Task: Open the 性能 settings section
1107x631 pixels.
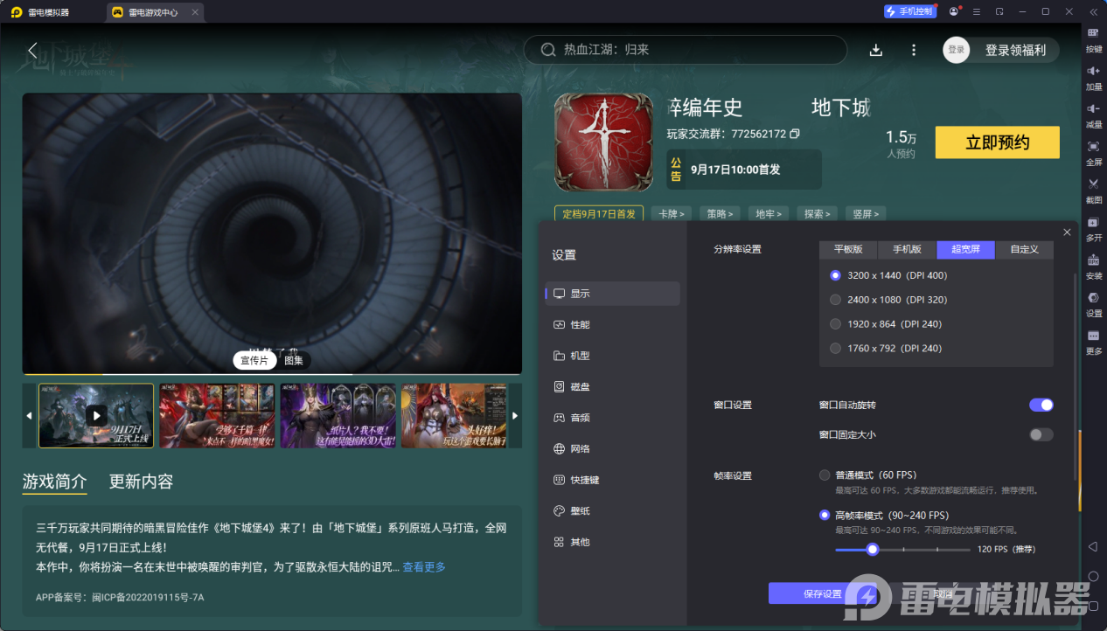Action: pos(580,324)
